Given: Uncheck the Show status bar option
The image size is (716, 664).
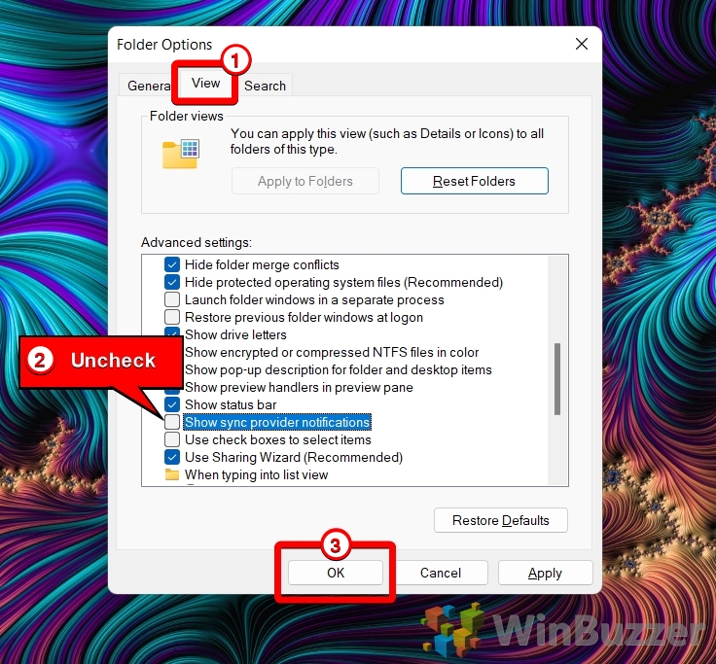Looking at the screenshot, I should click(172, 404).
